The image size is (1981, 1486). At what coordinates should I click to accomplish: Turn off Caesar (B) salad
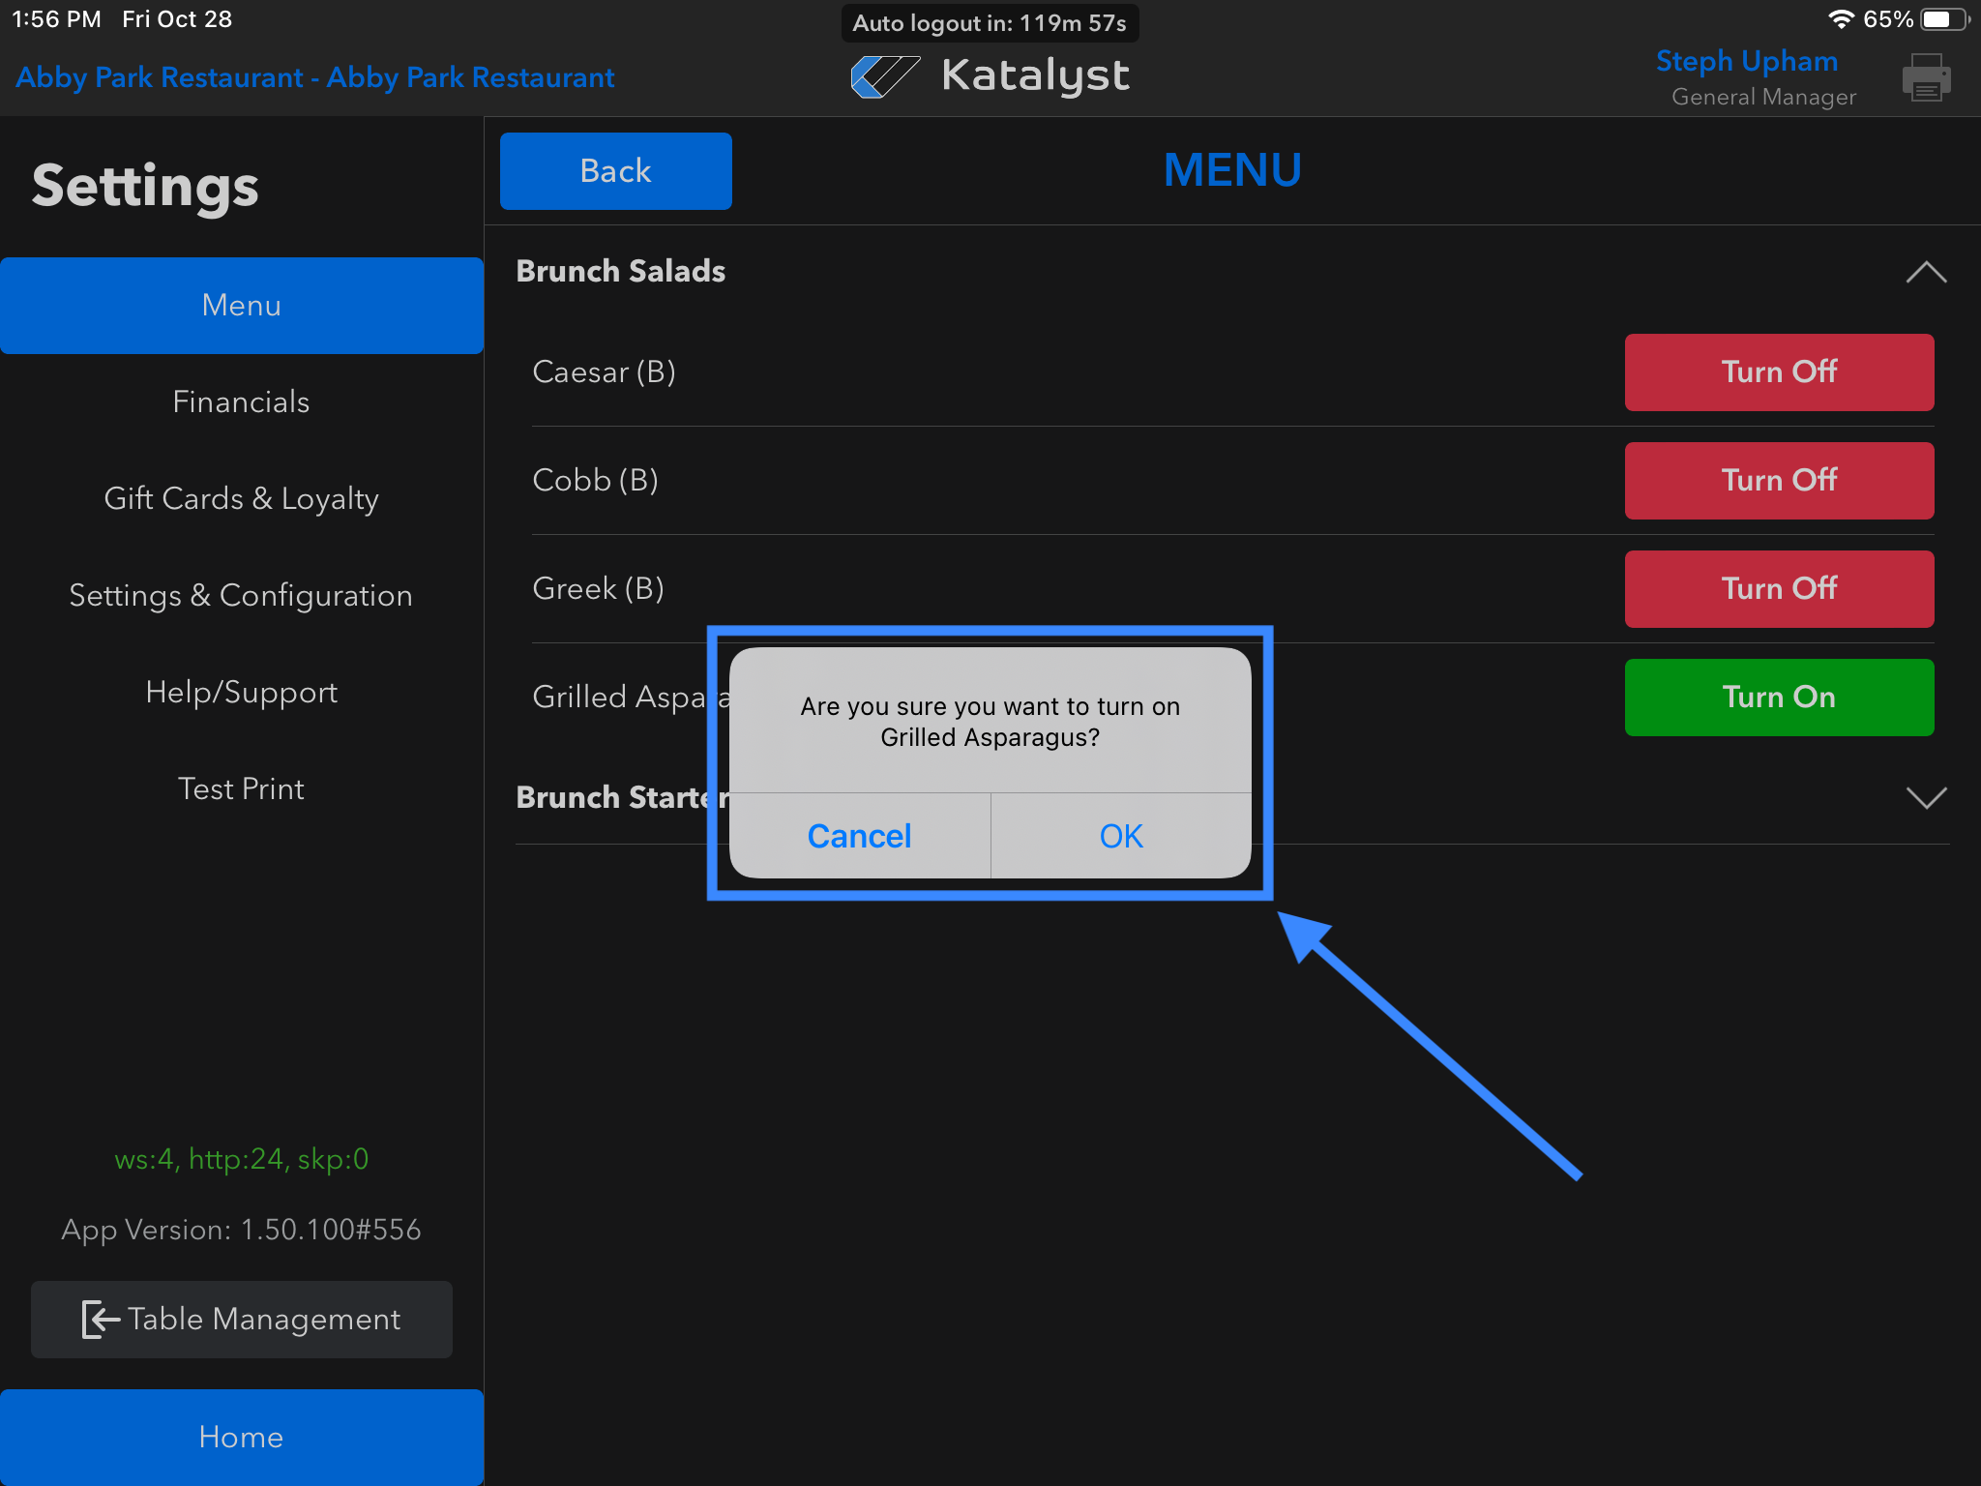coord(1778,372)
